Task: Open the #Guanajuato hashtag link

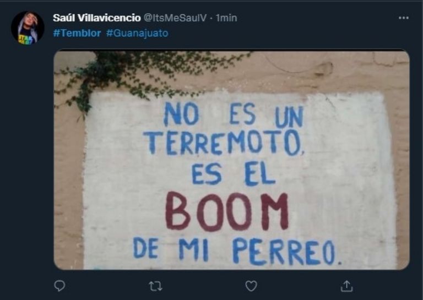Action: [x=137, y=33]
